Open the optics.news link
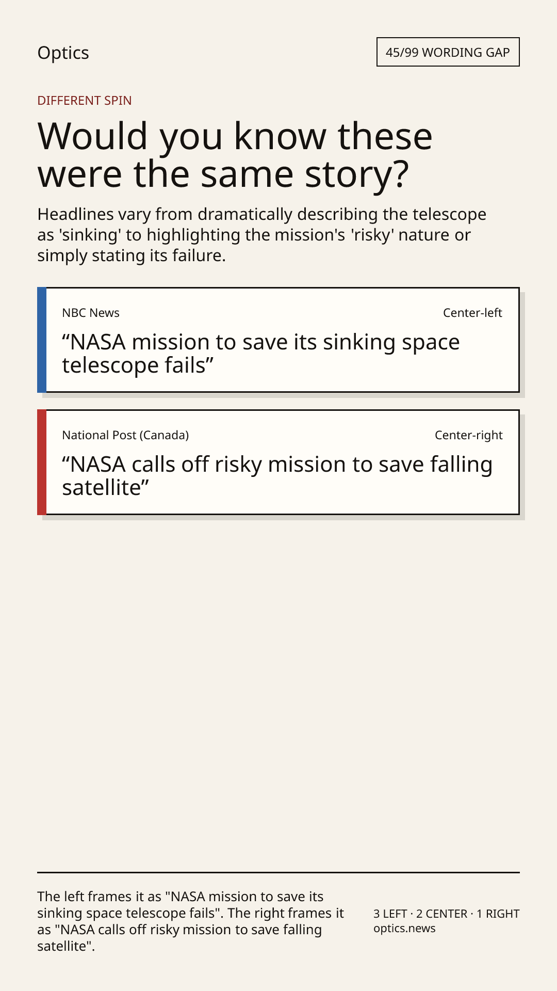The width and height of the screenshot is (557, 991). click(x=404, y=928)
